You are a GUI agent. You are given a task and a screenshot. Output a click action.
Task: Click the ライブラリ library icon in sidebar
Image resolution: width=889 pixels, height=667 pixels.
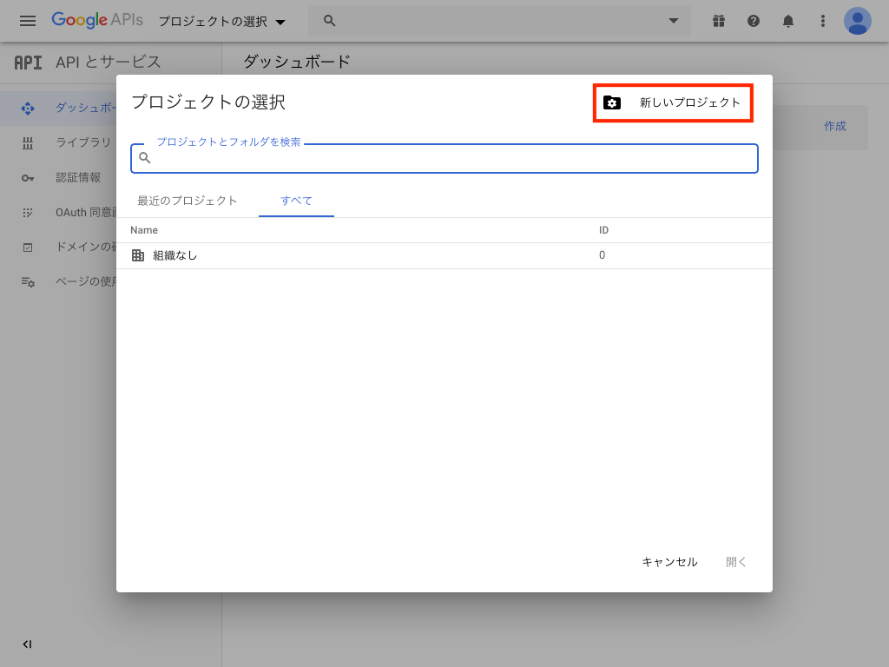(28, 143)
